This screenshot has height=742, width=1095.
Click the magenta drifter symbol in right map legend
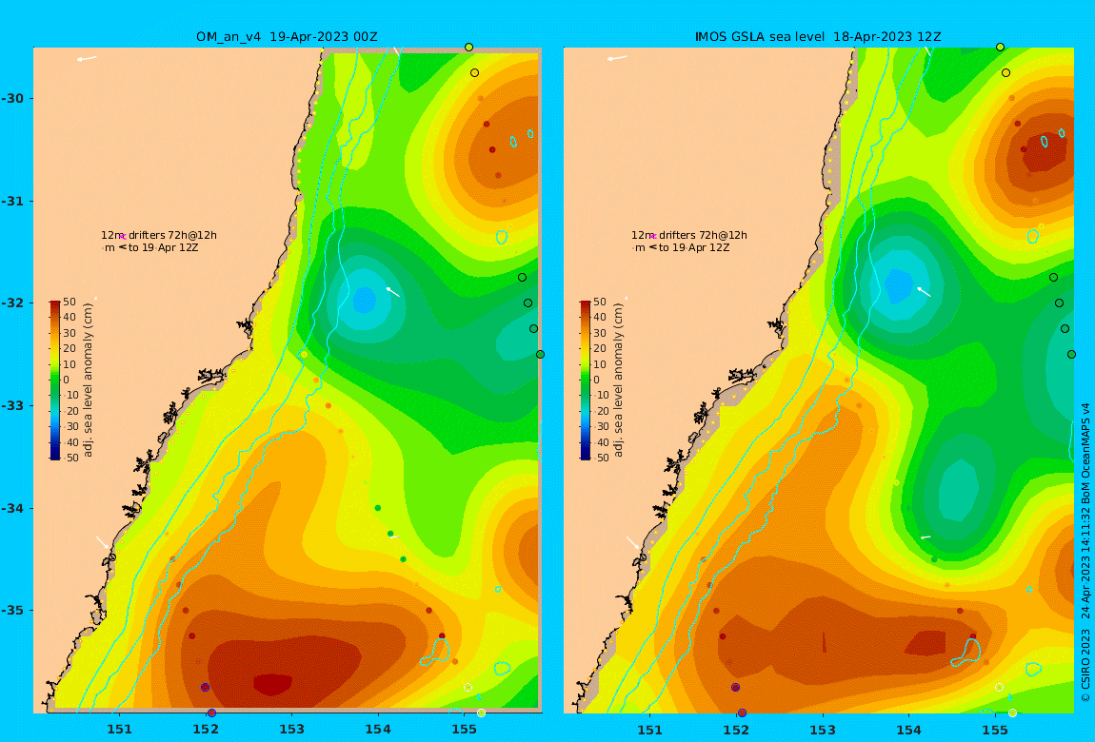652,237
